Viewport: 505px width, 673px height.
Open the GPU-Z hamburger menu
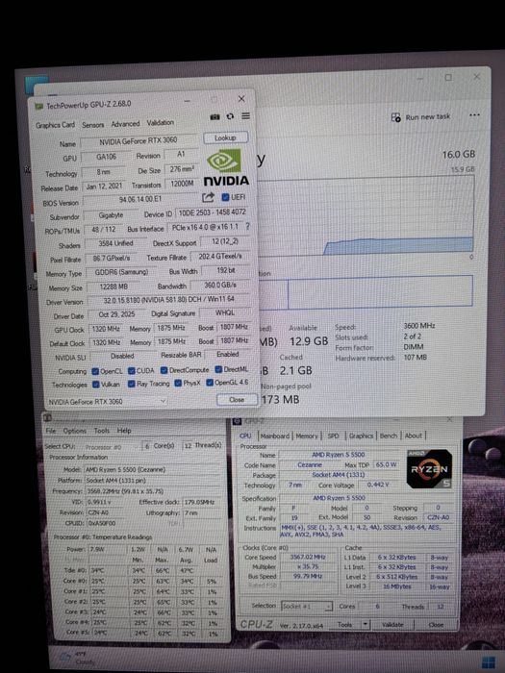tap(245, 116)
